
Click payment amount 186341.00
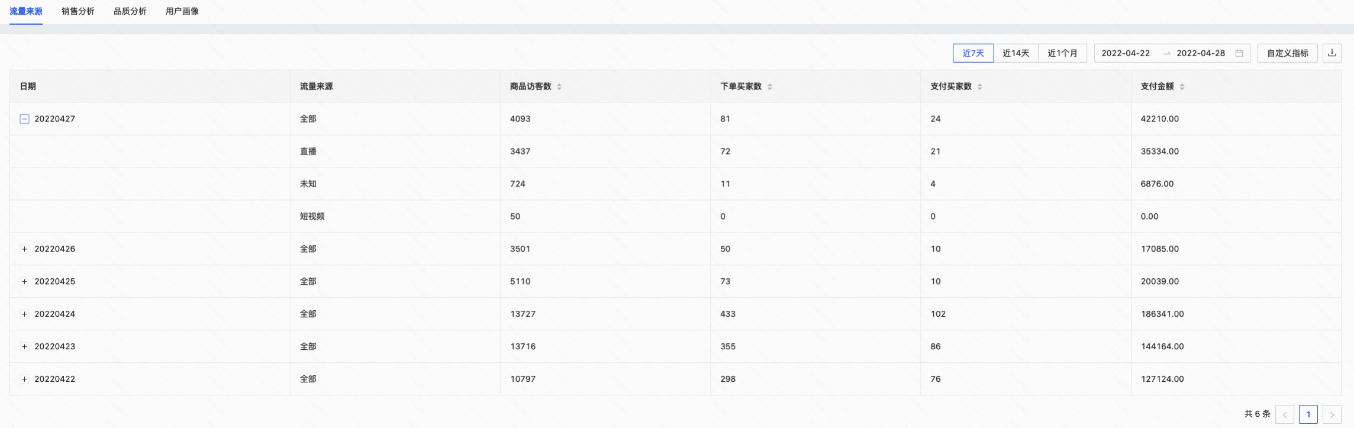[x=1162, y=314]
